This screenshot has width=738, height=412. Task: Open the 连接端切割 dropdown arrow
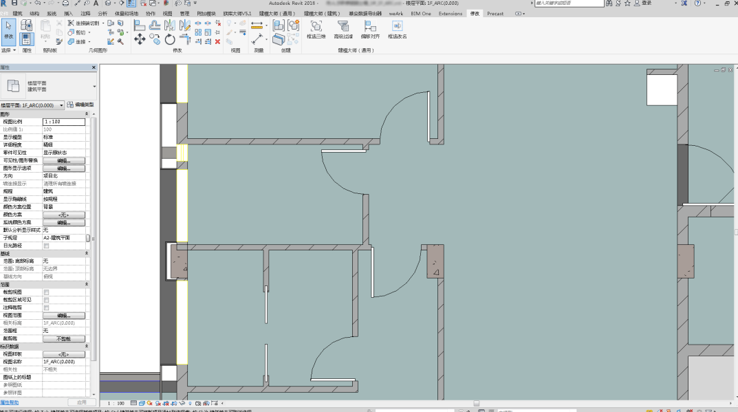[103, 23]
